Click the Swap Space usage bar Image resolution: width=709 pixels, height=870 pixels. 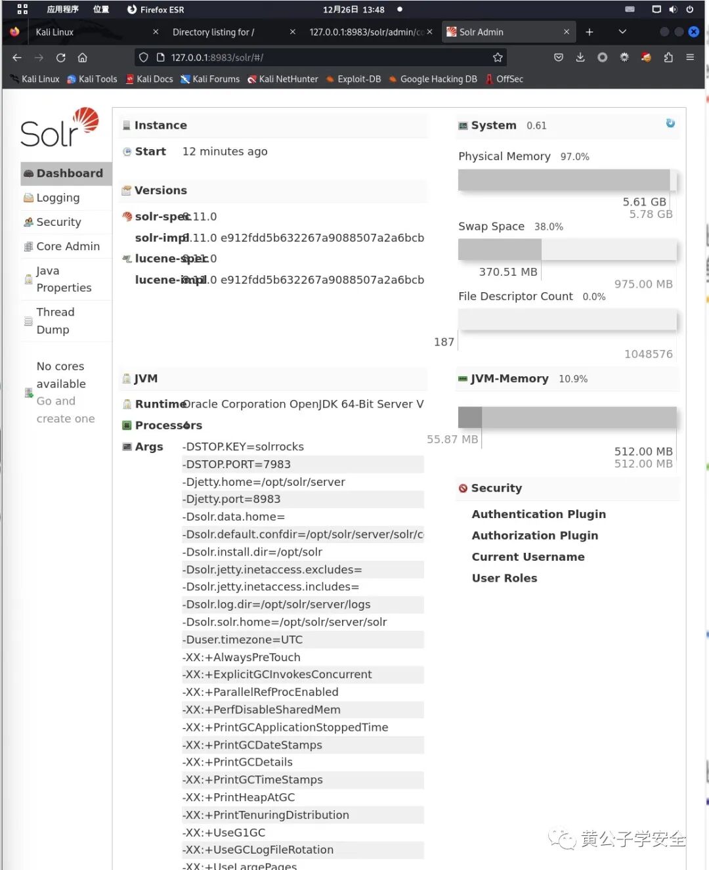pyautogui.click(x=567, y=250)
